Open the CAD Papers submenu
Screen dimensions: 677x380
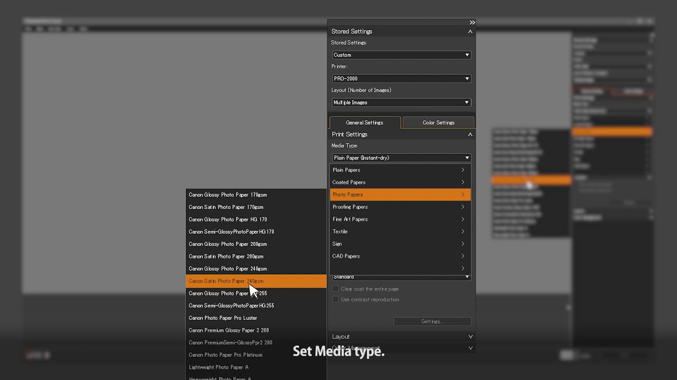400,256
